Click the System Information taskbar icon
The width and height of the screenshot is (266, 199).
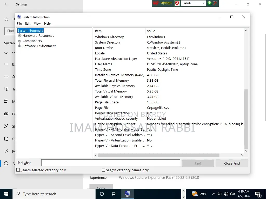(x=127, y=194)
